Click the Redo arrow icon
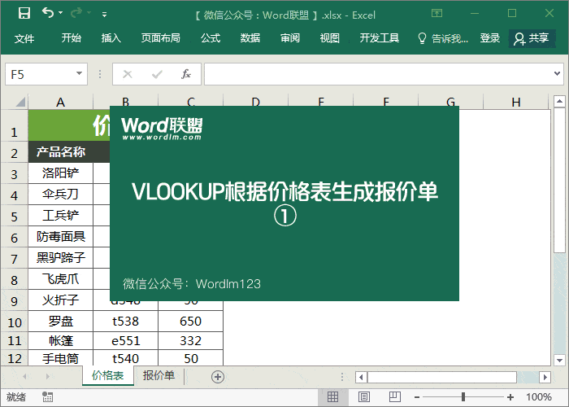Viewport: 569px width, 407px height. (x=76, y=13)
